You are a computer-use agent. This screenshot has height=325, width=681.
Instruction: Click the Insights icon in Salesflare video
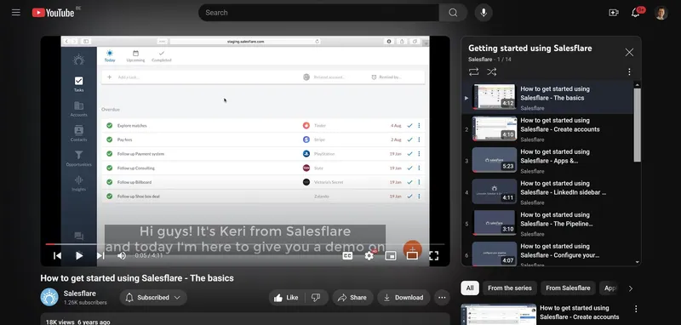pyautogui.click(x=78, y=183)
